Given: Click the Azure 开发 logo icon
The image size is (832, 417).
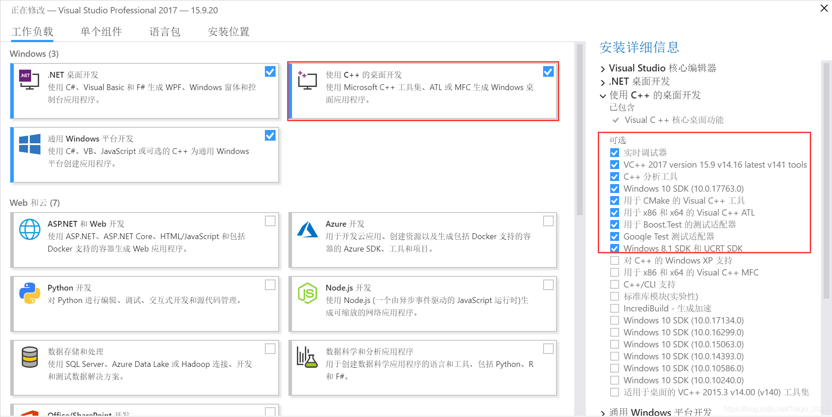Looking at the screenshot, I should [308, 229].
